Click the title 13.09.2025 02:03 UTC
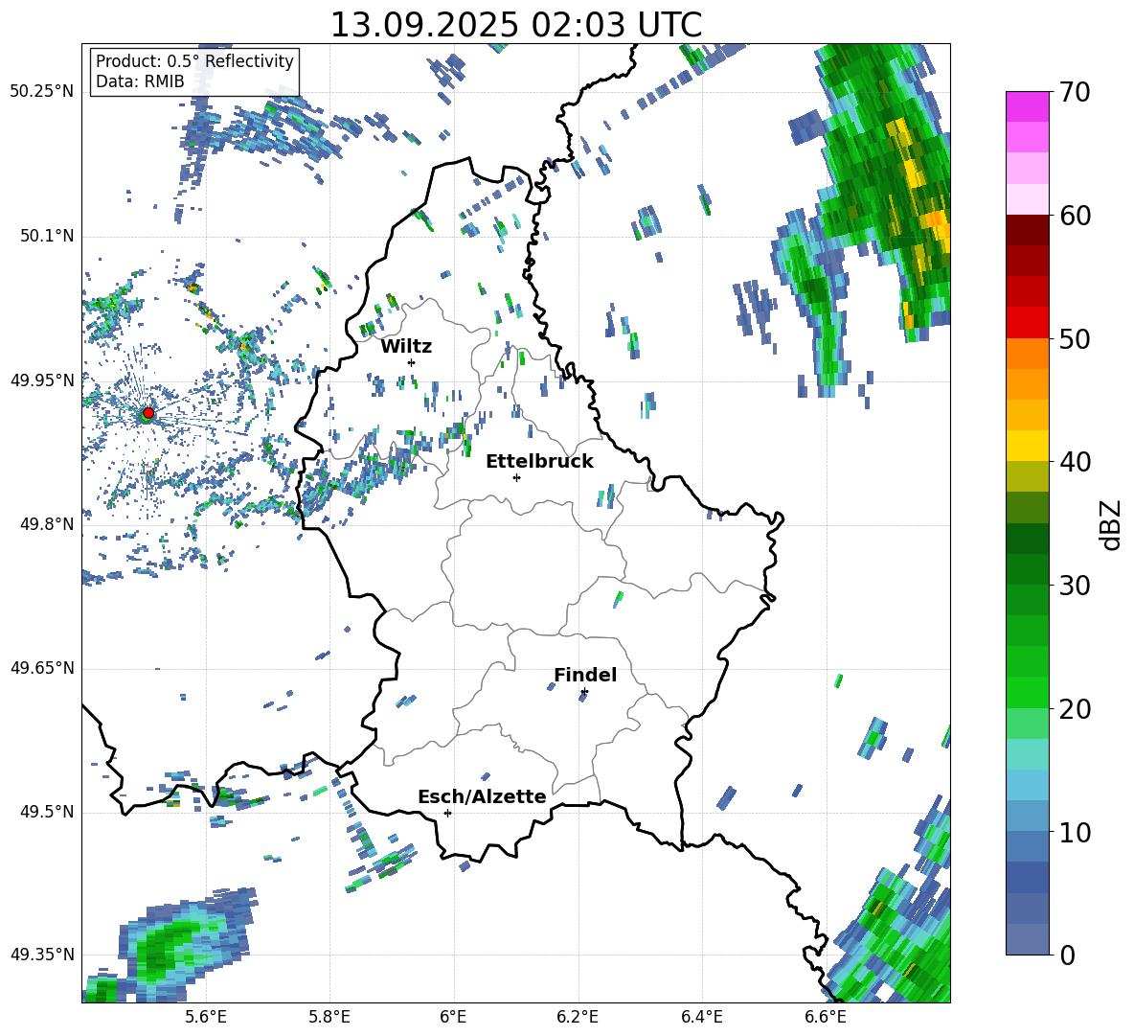This screenshot has width=1134, height=1036. 516,25
